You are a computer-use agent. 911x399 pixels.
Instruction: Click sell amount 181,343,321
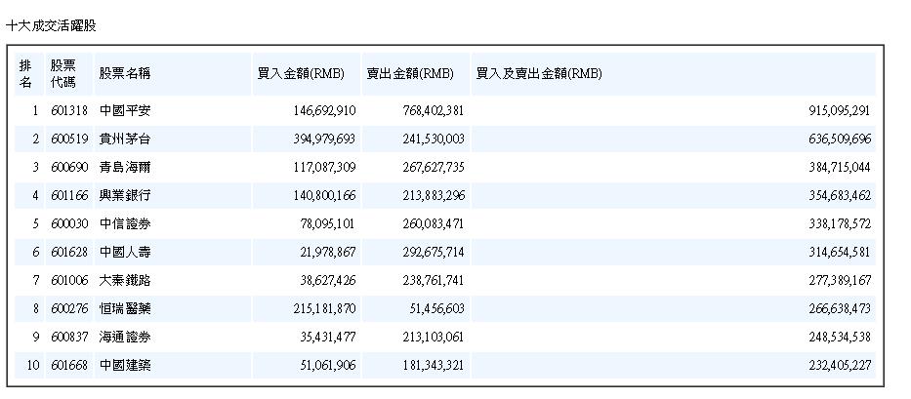tap(433, 366)
